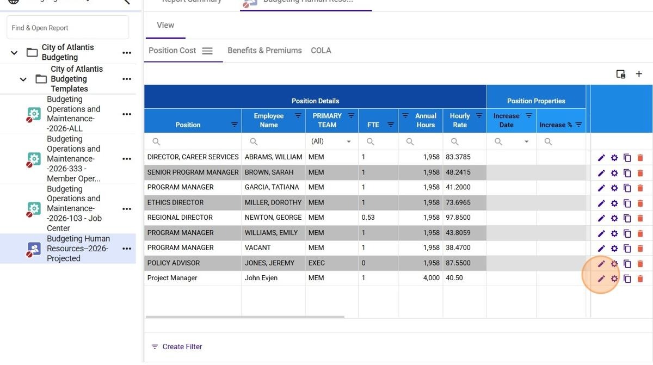
Task: Open the column chooser icon above grid
Action: point(620,74)
